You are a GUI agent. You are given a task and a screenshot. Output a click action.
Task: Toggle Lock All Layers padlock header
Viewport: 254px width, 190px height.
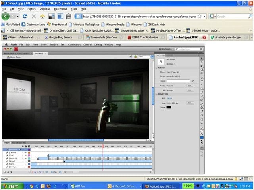tap(26, 146)
